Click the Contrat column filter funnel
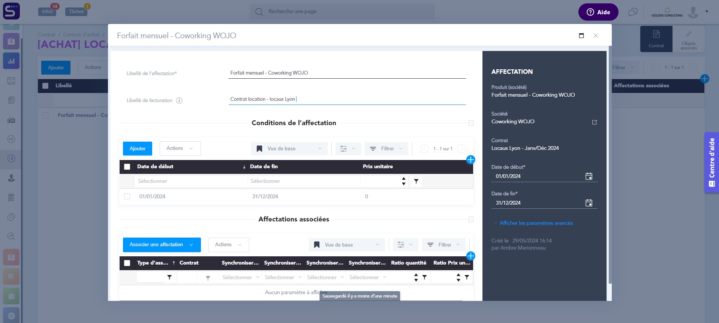The width and height of the screenshot is (719, 323). tap(208, 278)
